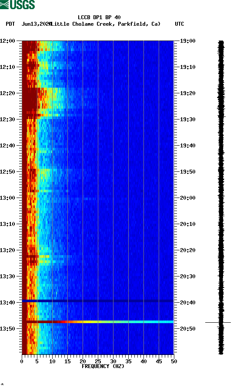The height and width of the screenshot is (389, 240).
Task: Click the 20 Hz frequency tick label
Action: [x=83, y=362]
